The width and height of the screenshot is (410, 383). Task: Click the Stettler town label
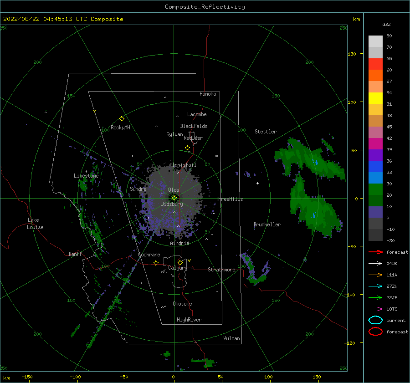coord(266,132)
